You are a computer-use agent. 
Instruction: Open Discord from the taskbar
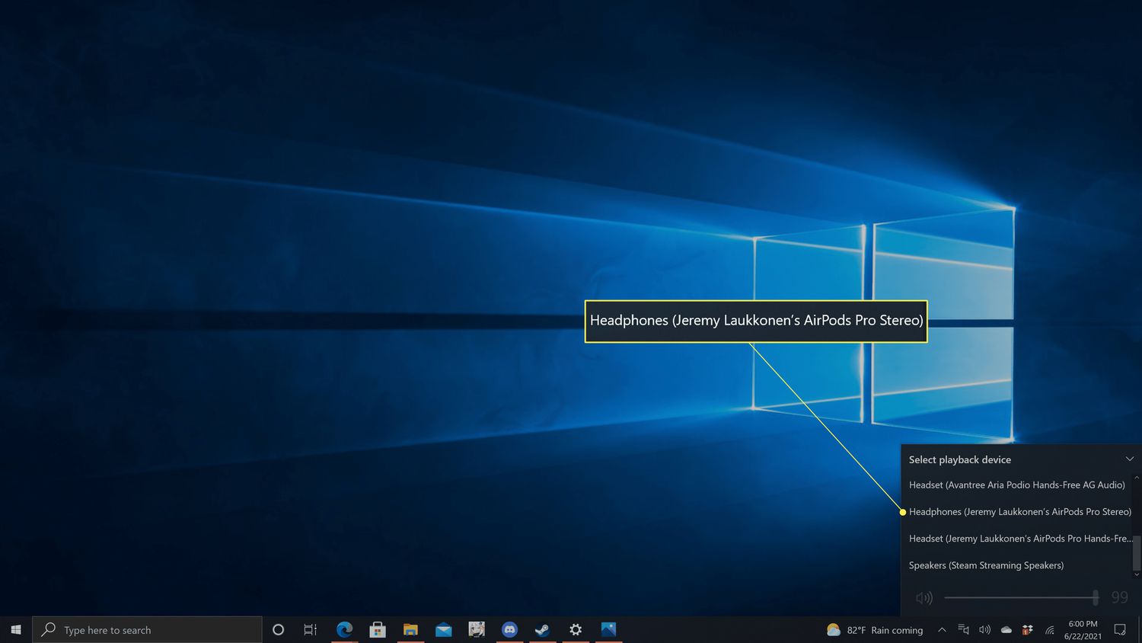509,630
